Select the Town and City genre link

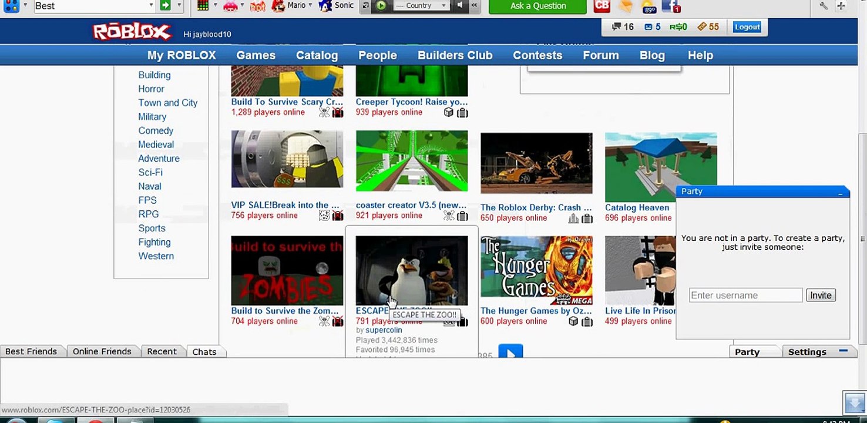168,103
